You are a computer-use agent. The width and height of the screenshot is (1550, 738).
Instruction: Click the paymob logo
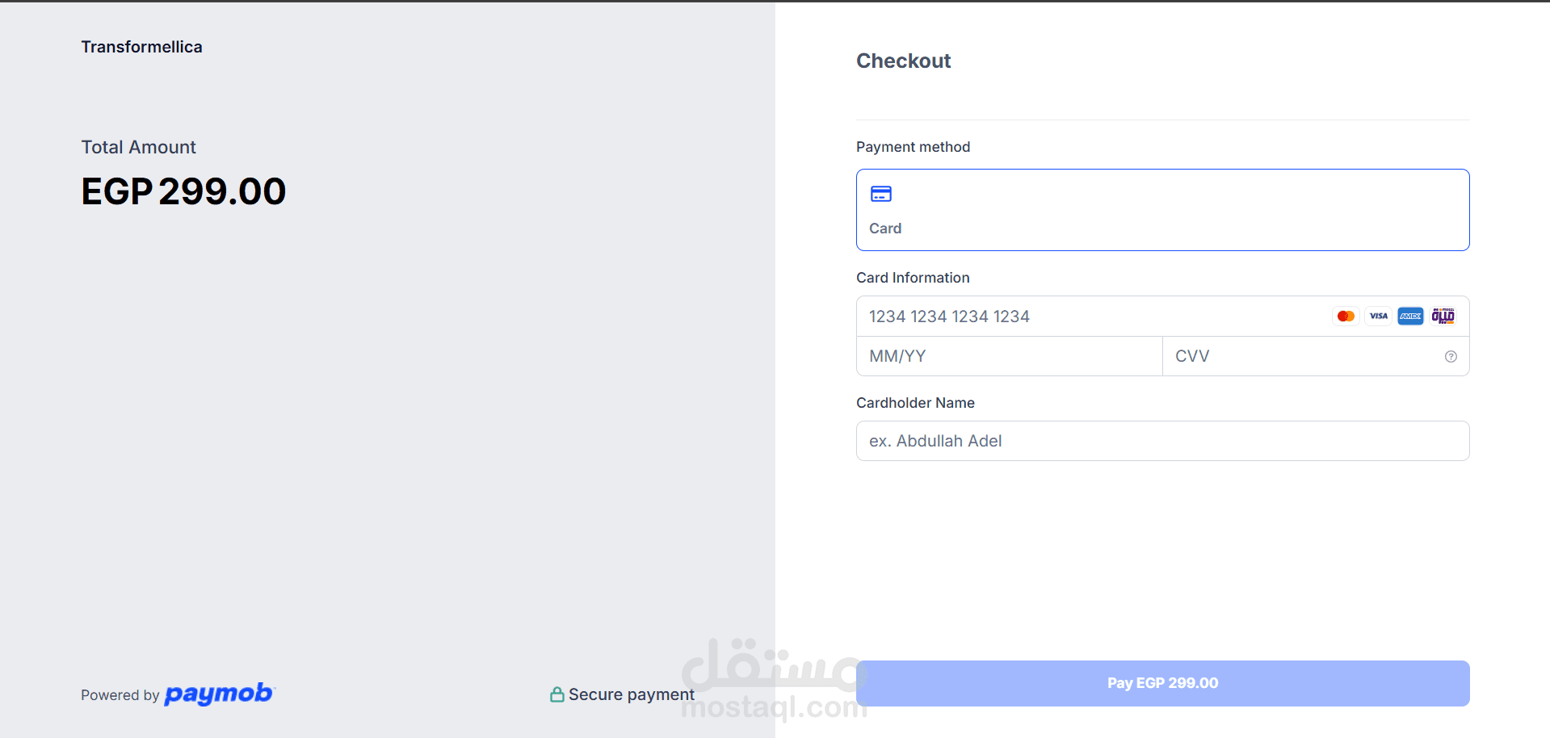pos(220,694)
